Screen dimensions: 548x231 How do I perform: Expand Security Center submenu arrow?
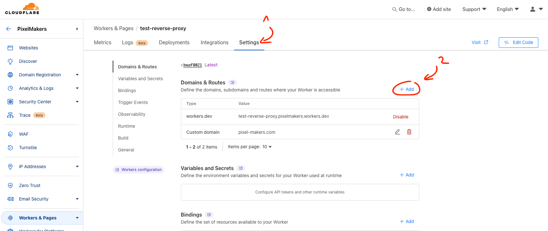pos(77,102)
